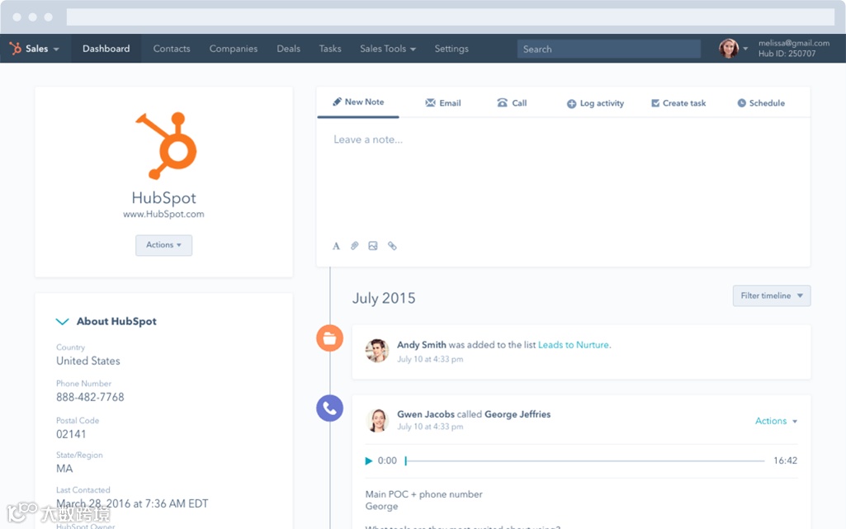Screen dimensions: 846x529
Task: Click the 16:42 recording duration
Action: (x=785, y=461)
